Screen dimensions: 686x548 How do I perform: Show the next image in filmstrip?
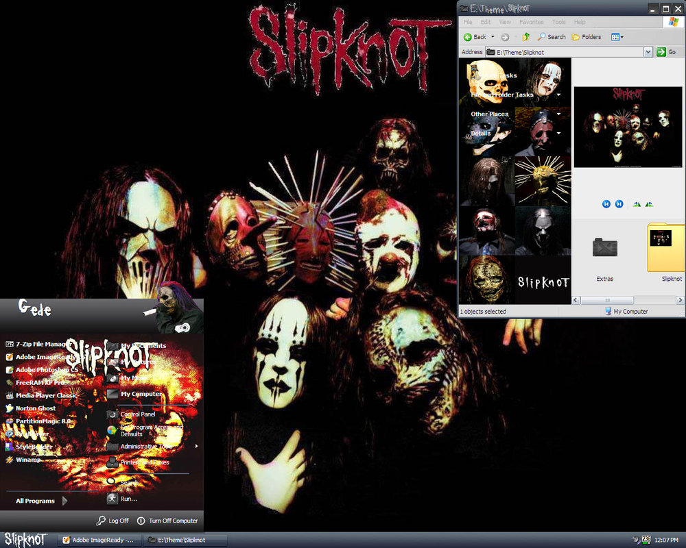(619, 204)
